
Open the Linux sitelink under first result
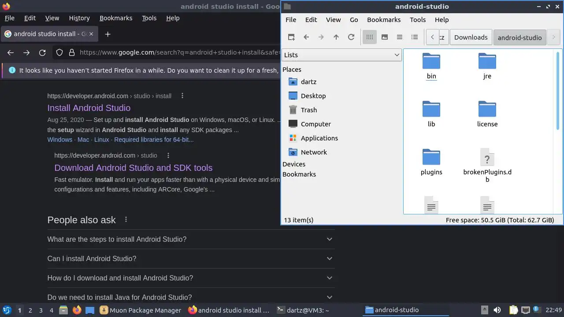(101, 140)
